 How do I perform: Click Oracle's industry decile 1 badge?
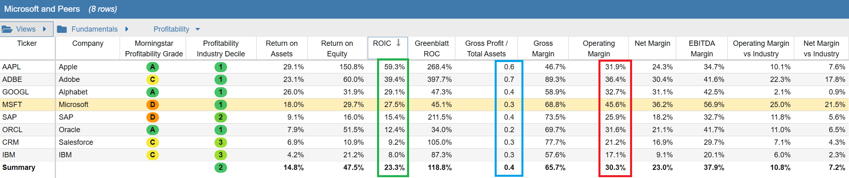221,130
